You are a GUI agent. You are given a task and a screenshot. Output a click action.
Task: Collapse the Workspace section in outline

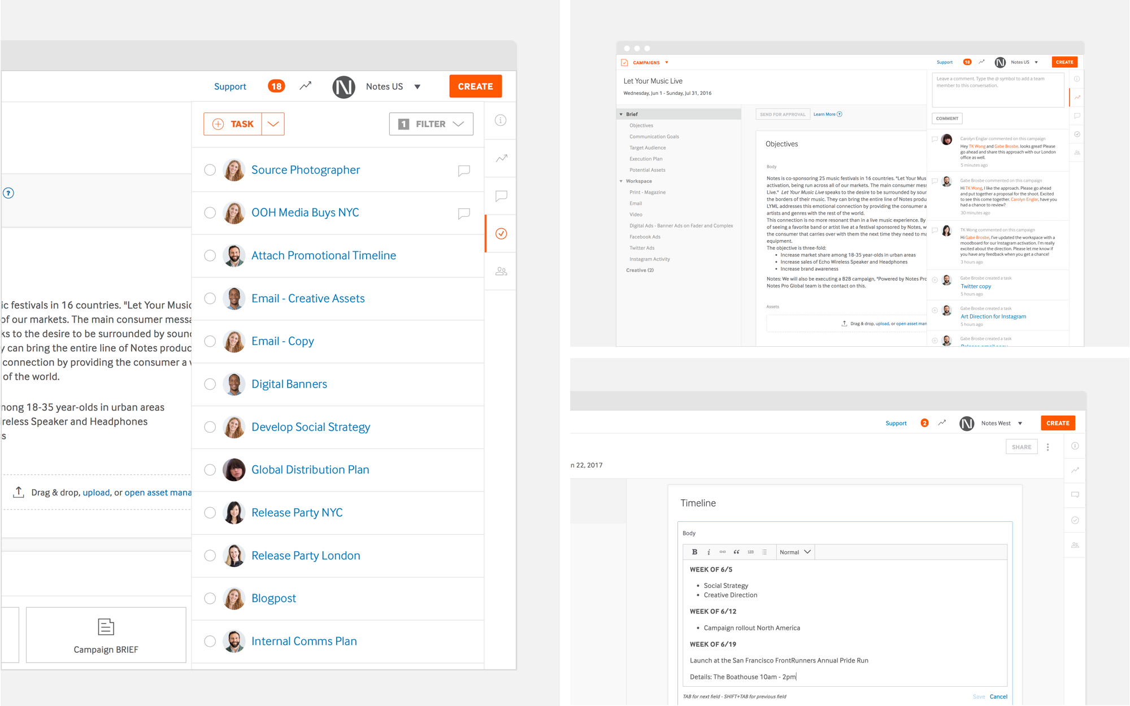(x=621, y=181)
